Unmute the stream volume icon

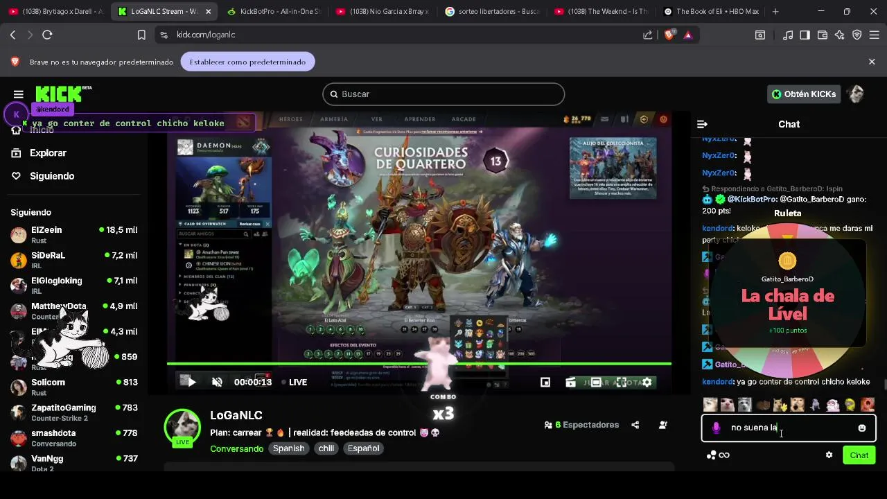[x=217, y=382]
